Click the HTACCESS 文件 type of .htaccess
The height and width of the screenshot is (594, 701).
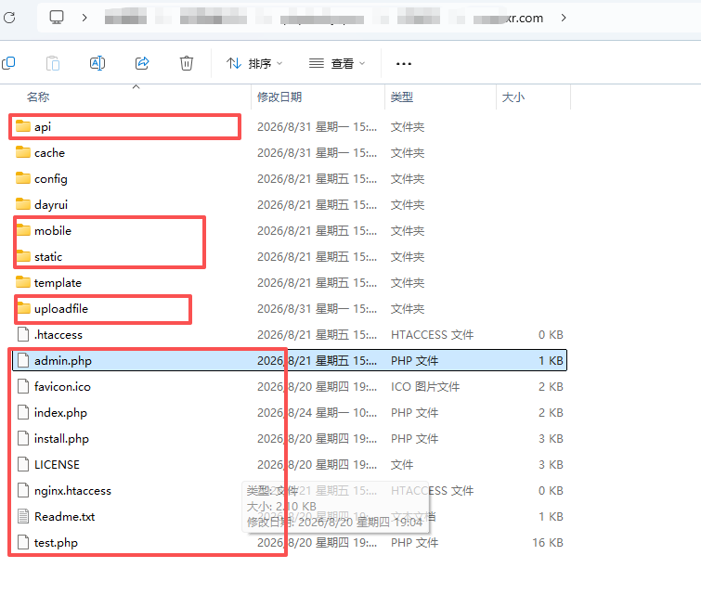pos(432,335)
